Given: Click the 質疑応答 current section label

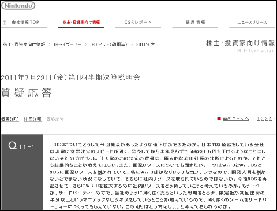Looking at the screenshot, I should coord(55,120).
